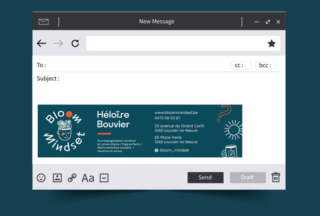Select the New Message title bar tab

[x=157, y=21]
